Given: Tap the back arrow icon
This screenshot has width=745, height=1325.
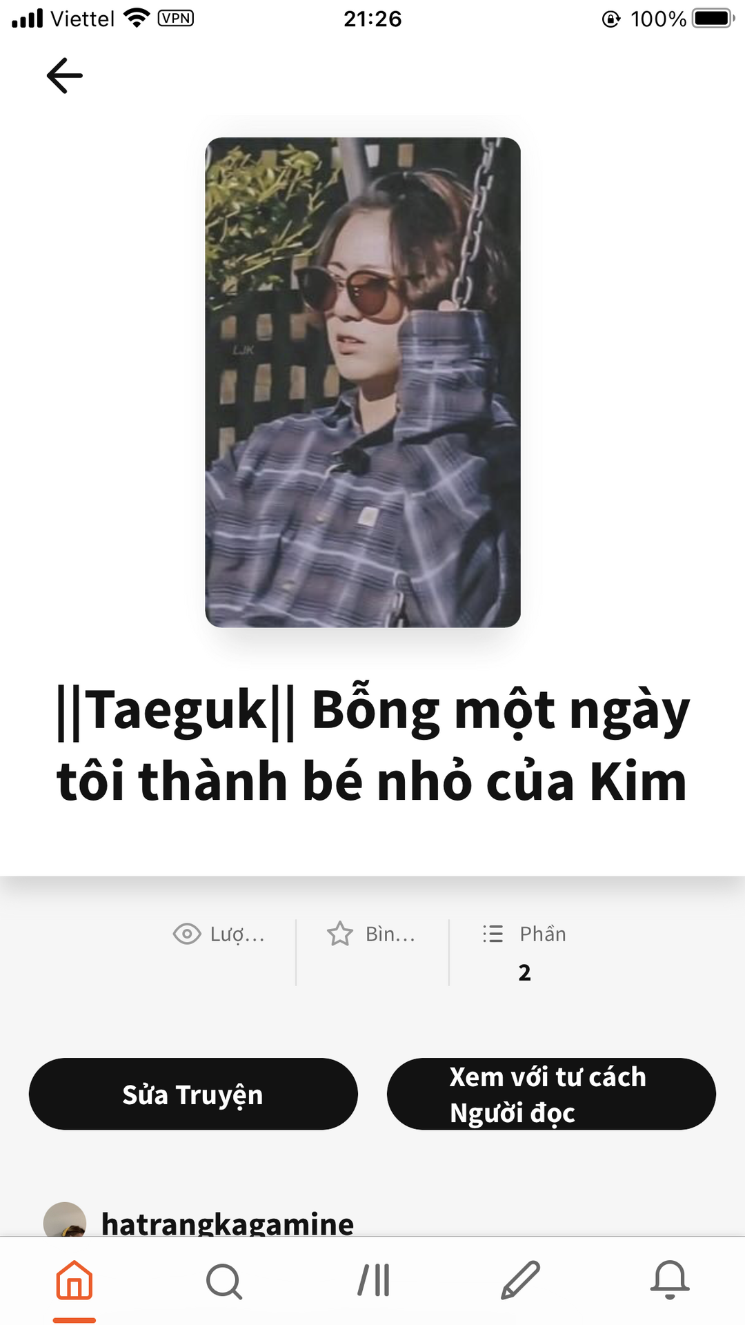Looking at the screenshot, I should [64, 75].
